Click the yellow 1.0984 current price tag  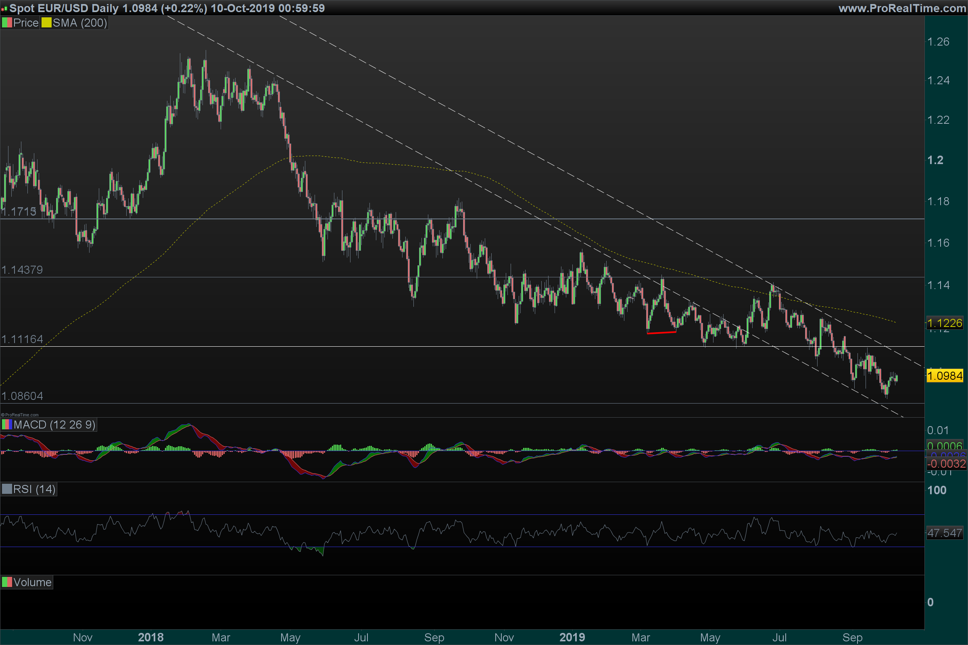pos(945,376)
